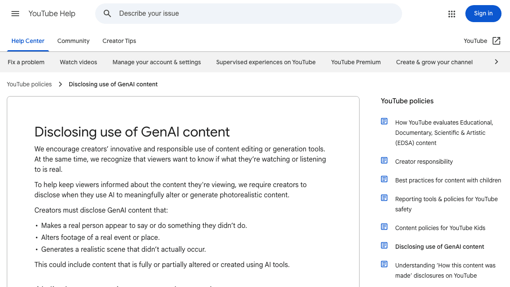Open Reporting tools & policies for YouTube safety

pos(446,204)
